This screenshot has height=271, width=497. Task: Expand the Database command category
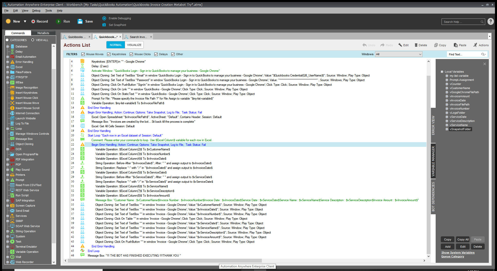pyautogui.click(x=7, y=46)
